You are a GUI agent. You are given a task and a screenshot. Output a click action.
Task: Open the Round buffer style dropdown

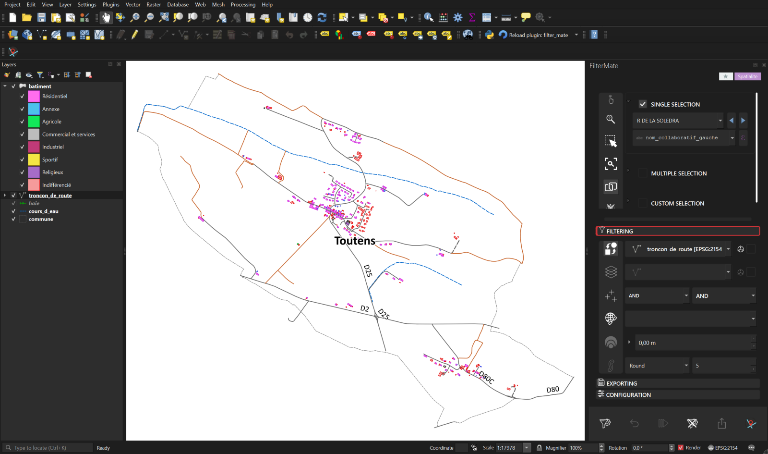coord(657,366)
